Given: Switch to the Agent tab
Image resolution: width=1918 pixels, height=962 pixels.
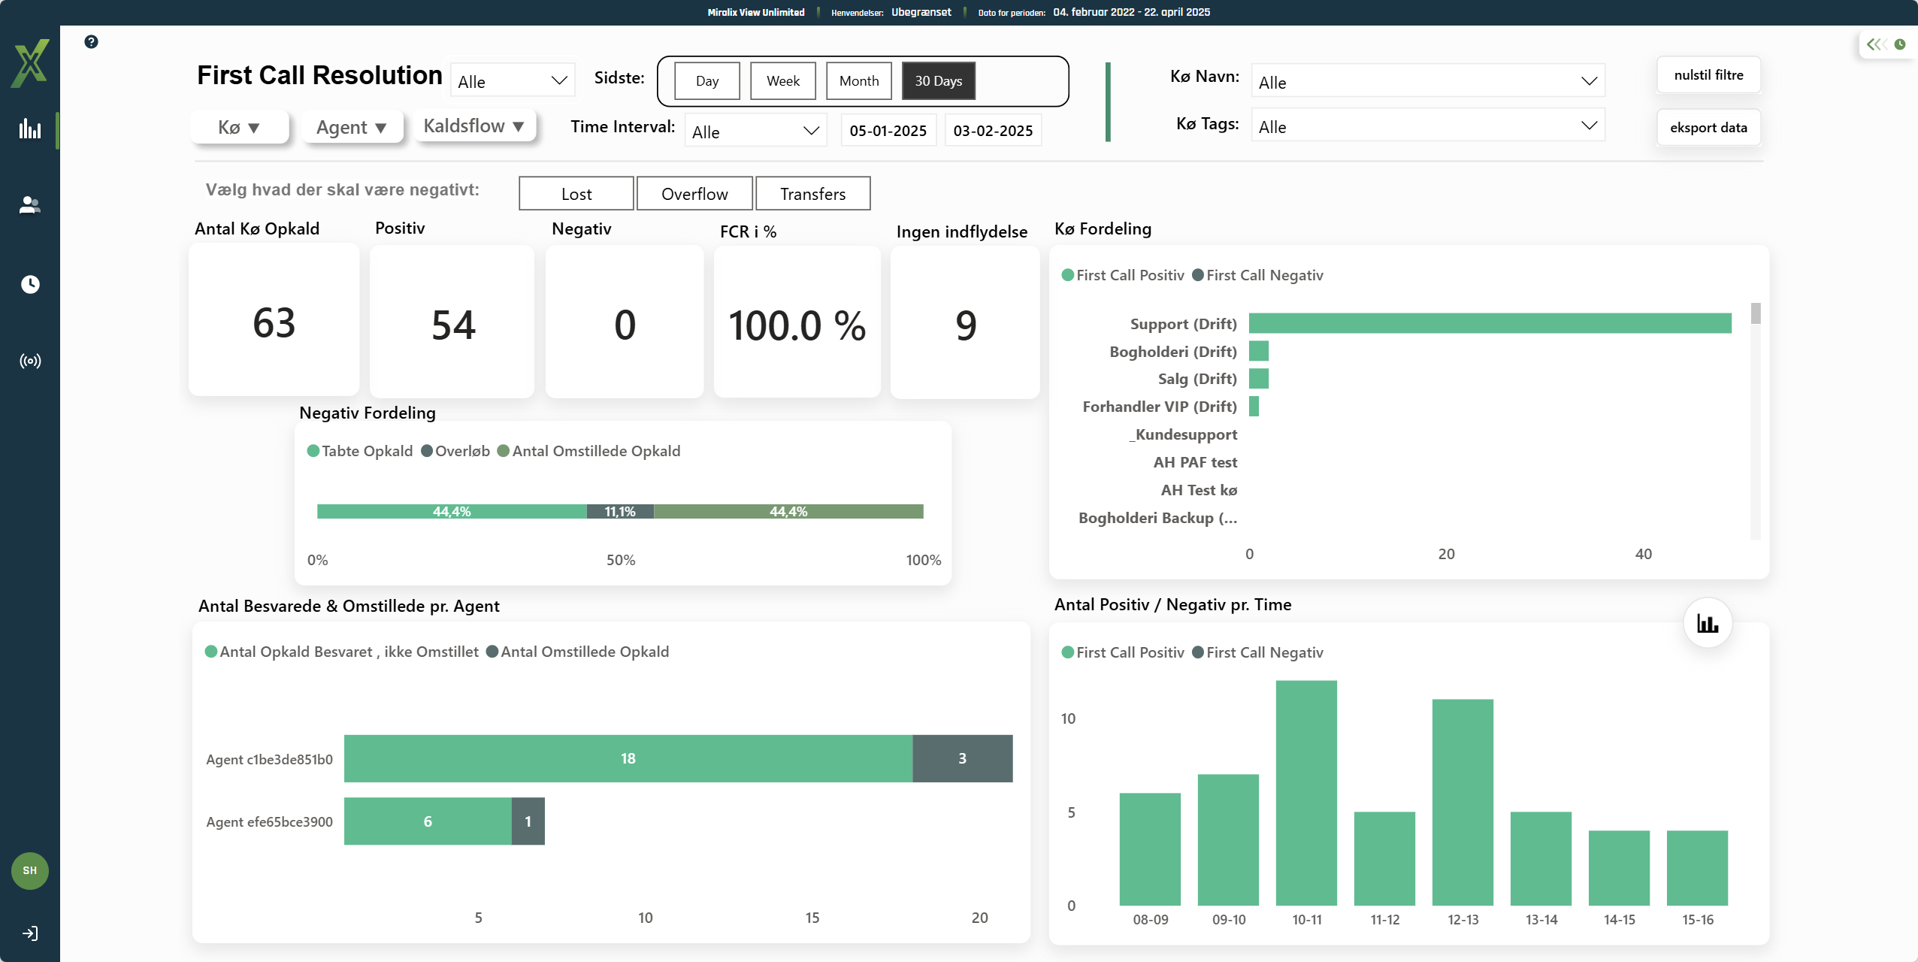Looking at the screenshot, I should (351, 127).
